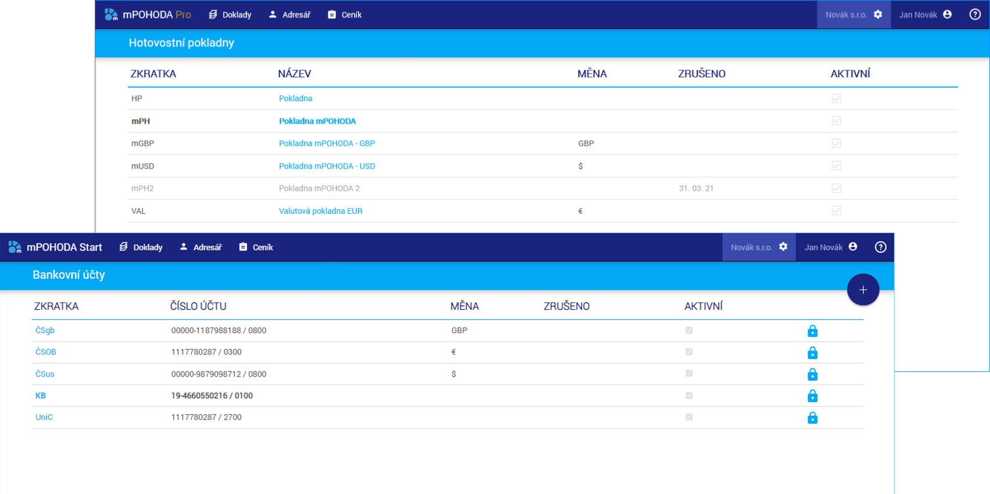The image size is (990, 494).
Task: Open the Pokladna cash register link
Action: pos(295,98)
